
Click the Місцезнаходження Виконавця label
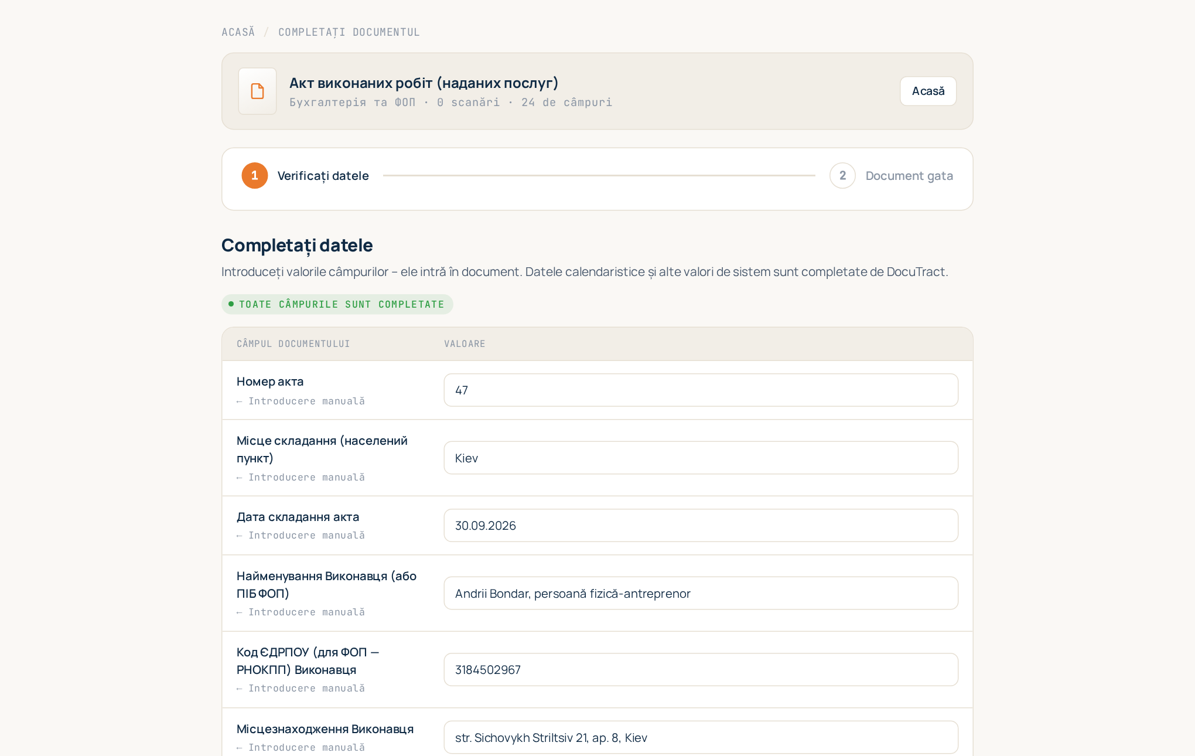[325, 729]
